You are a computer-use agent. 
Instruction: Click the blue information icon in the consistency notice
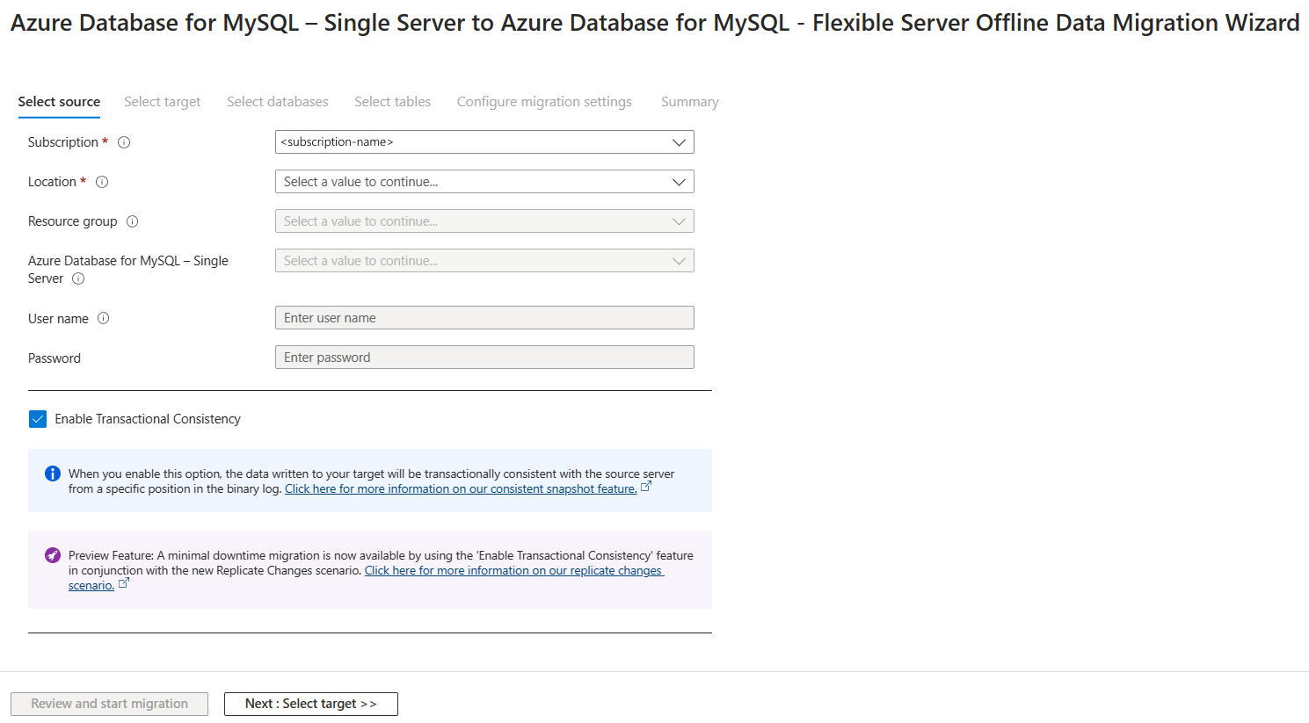[x=53, y=474]
